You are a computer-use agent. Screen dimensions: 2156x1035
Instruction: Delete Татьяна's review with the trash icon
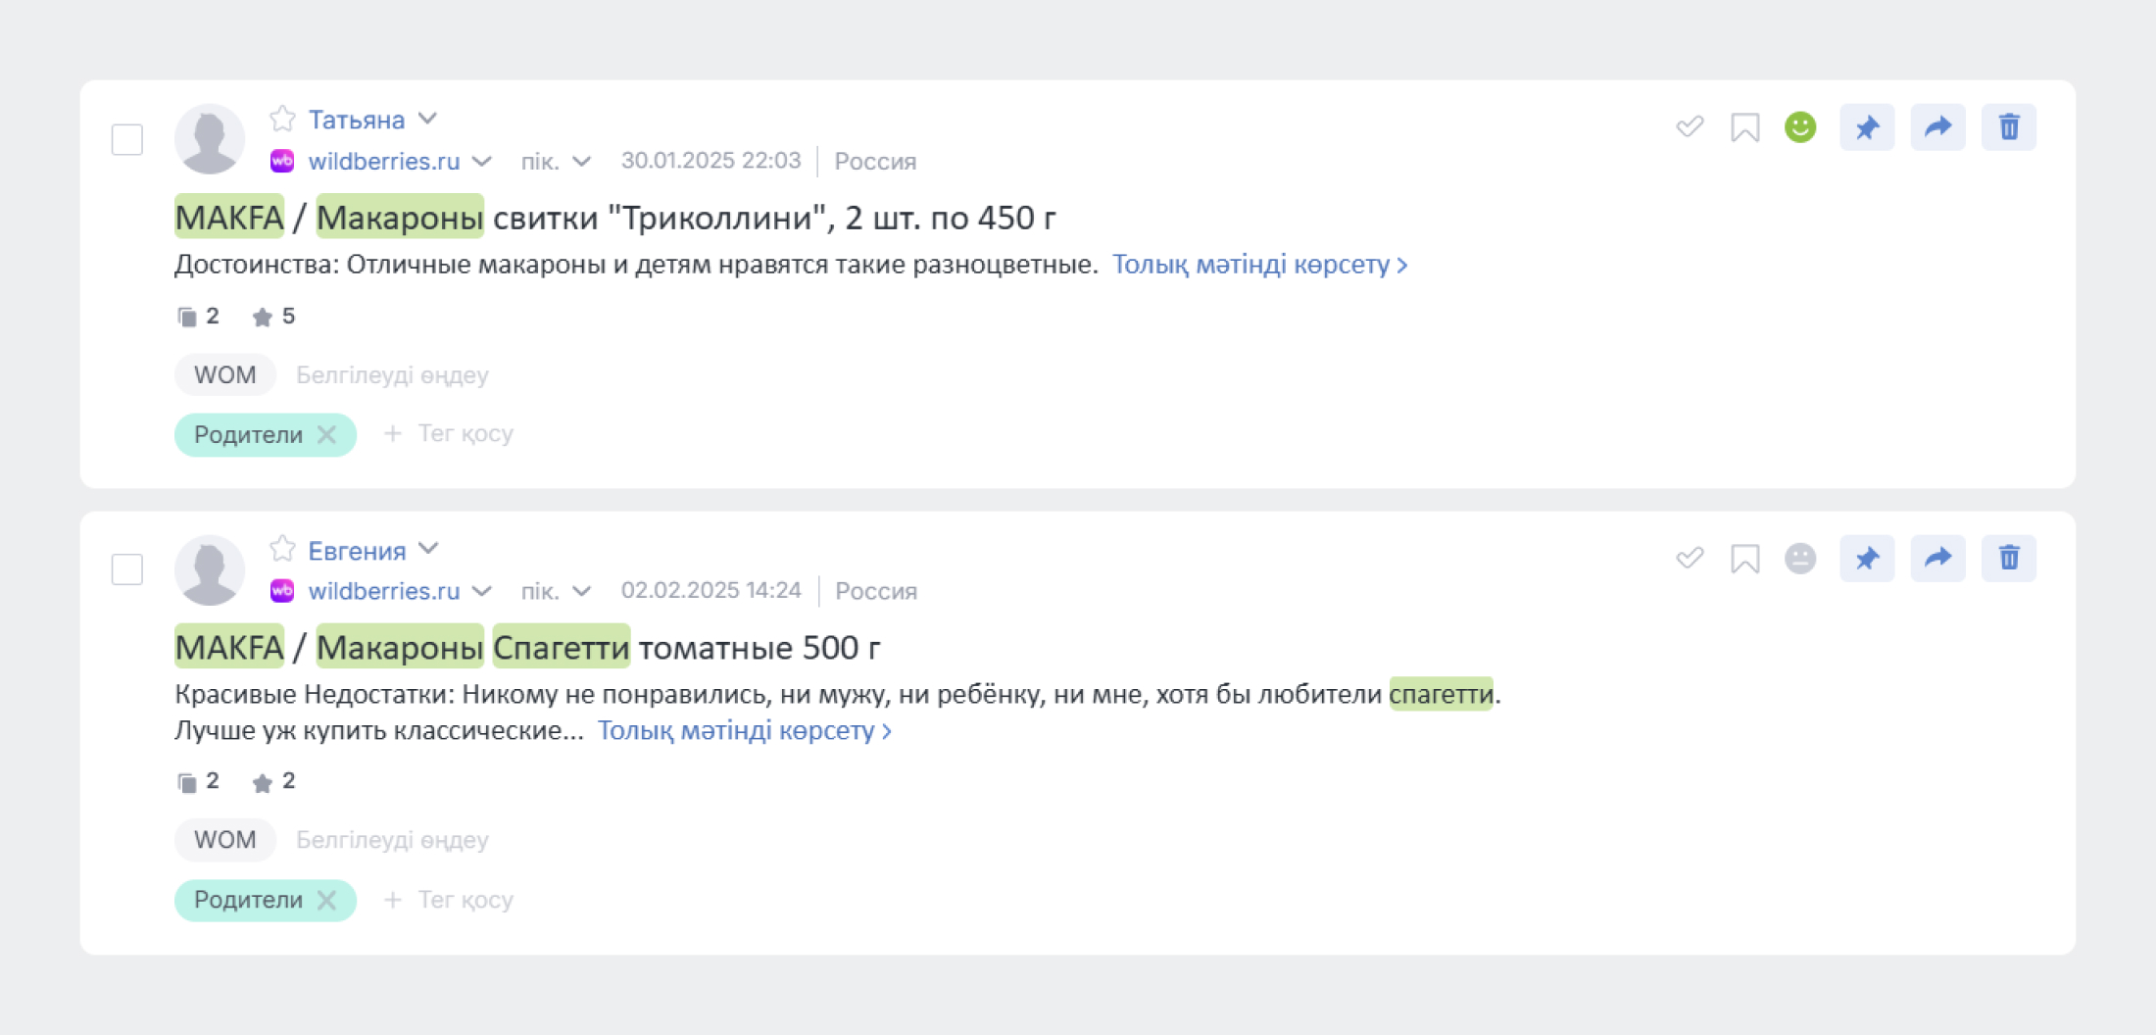2009,127
